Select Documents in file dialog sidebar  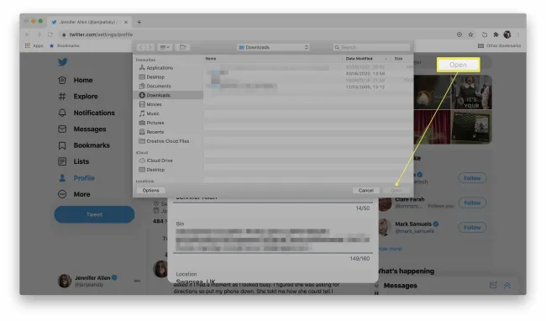155,86
